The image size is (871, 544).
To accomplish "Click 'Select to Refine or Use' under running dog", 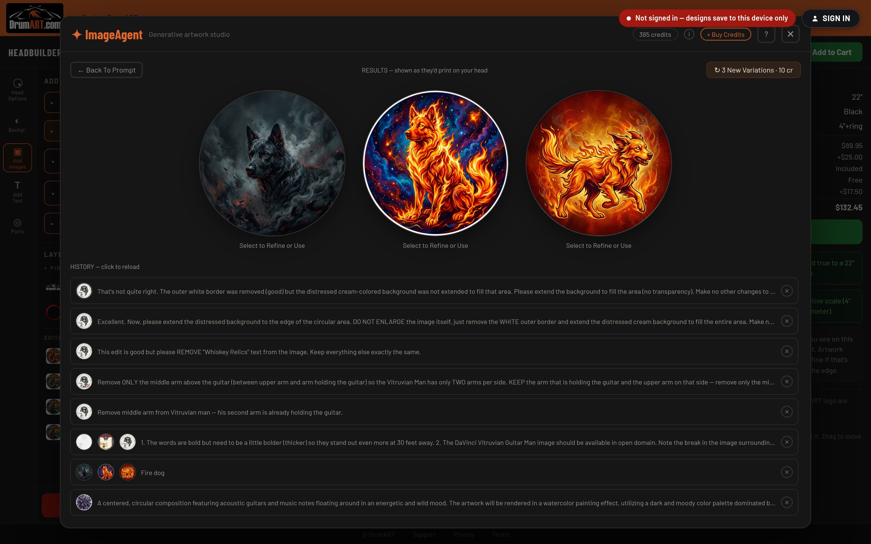I will point(599,246).
